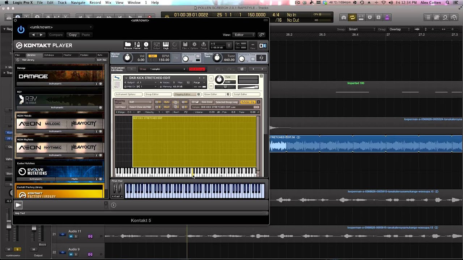The width and height of the screenshot is (463, 260).
Task: Click the Compare button
Action: click(56, 35)
